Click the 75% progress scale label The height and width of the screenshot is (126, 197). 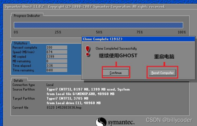140,32
